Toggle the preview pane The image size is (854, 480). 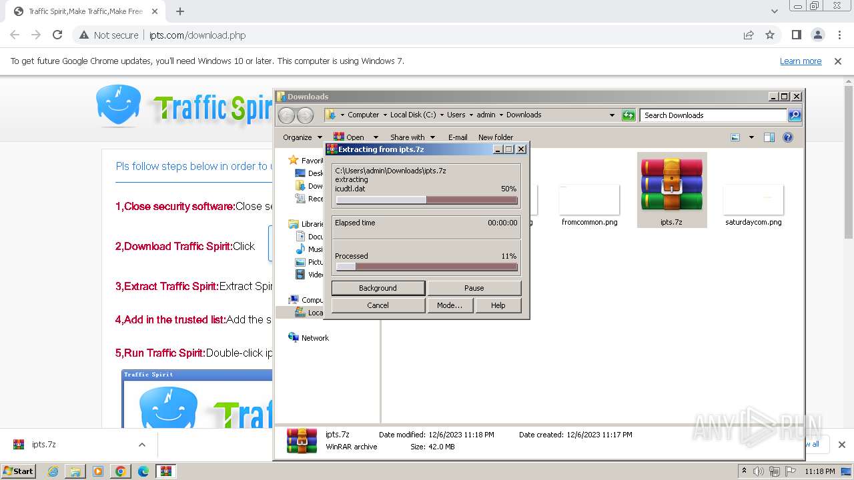click(x=769, y=137)
